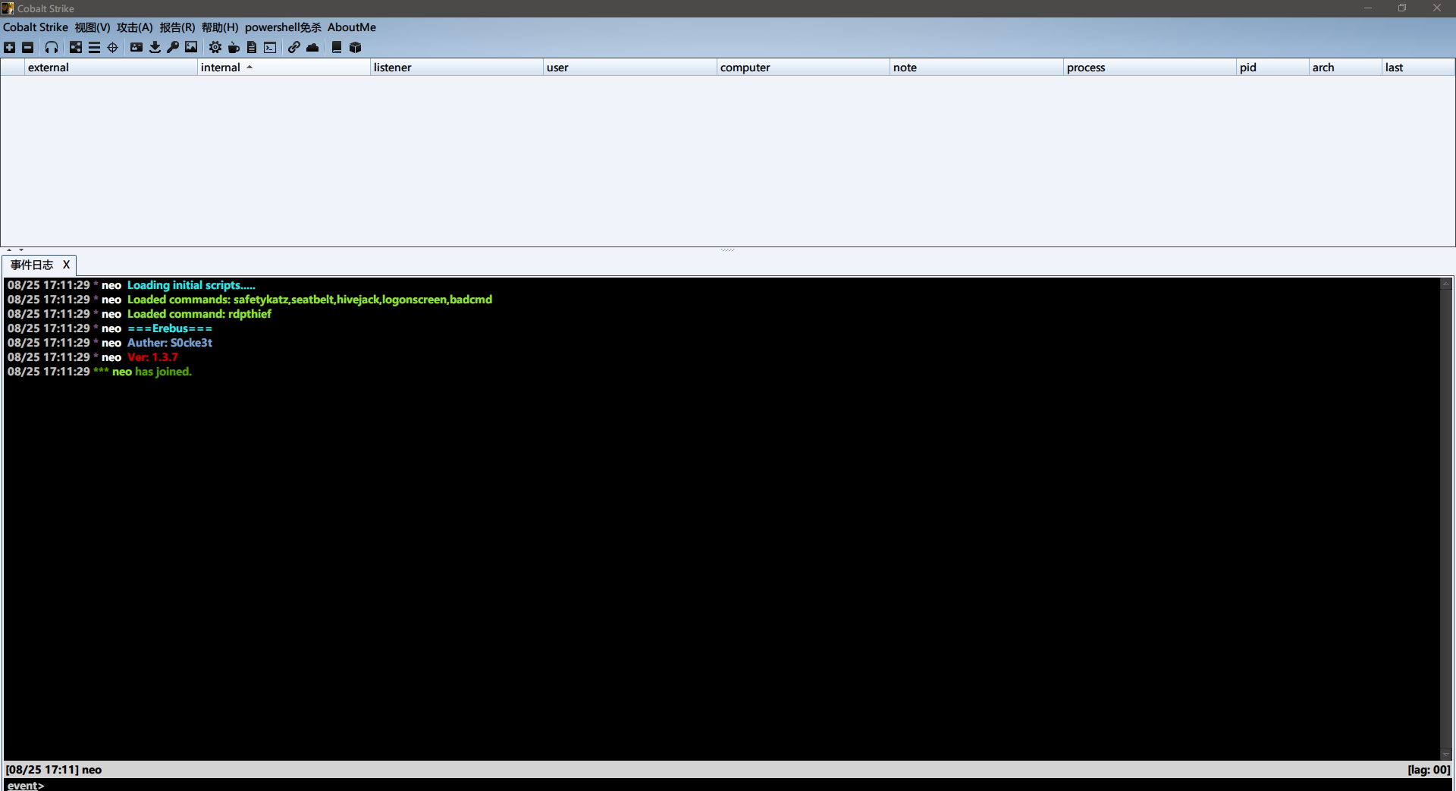
Task: Click the '[08/25 17:11] neo' status text
Action: (x=54, y=770)
